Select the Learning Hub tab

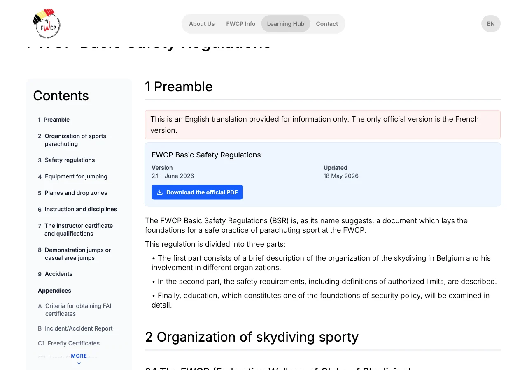click(x=286, y=24)
